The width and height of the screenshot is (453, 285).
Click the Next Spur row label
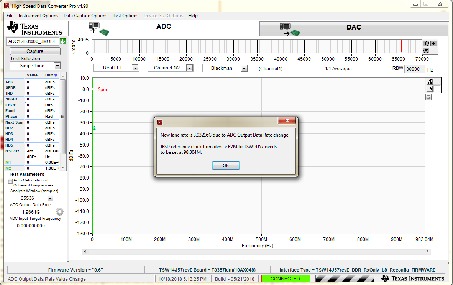tap(14, 122)
